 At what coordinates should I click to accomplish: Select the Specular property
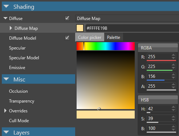tap(17, 48)
